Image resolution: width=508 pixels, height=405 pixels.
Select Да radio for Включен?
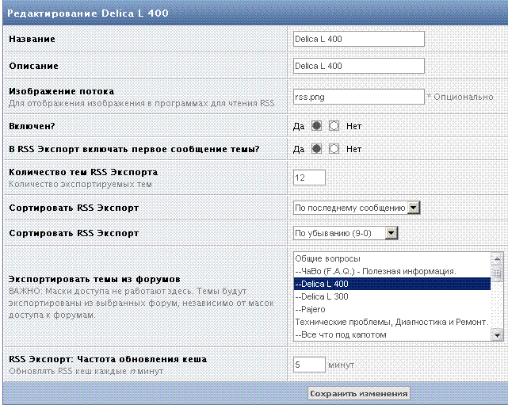(x=316, y=126)
